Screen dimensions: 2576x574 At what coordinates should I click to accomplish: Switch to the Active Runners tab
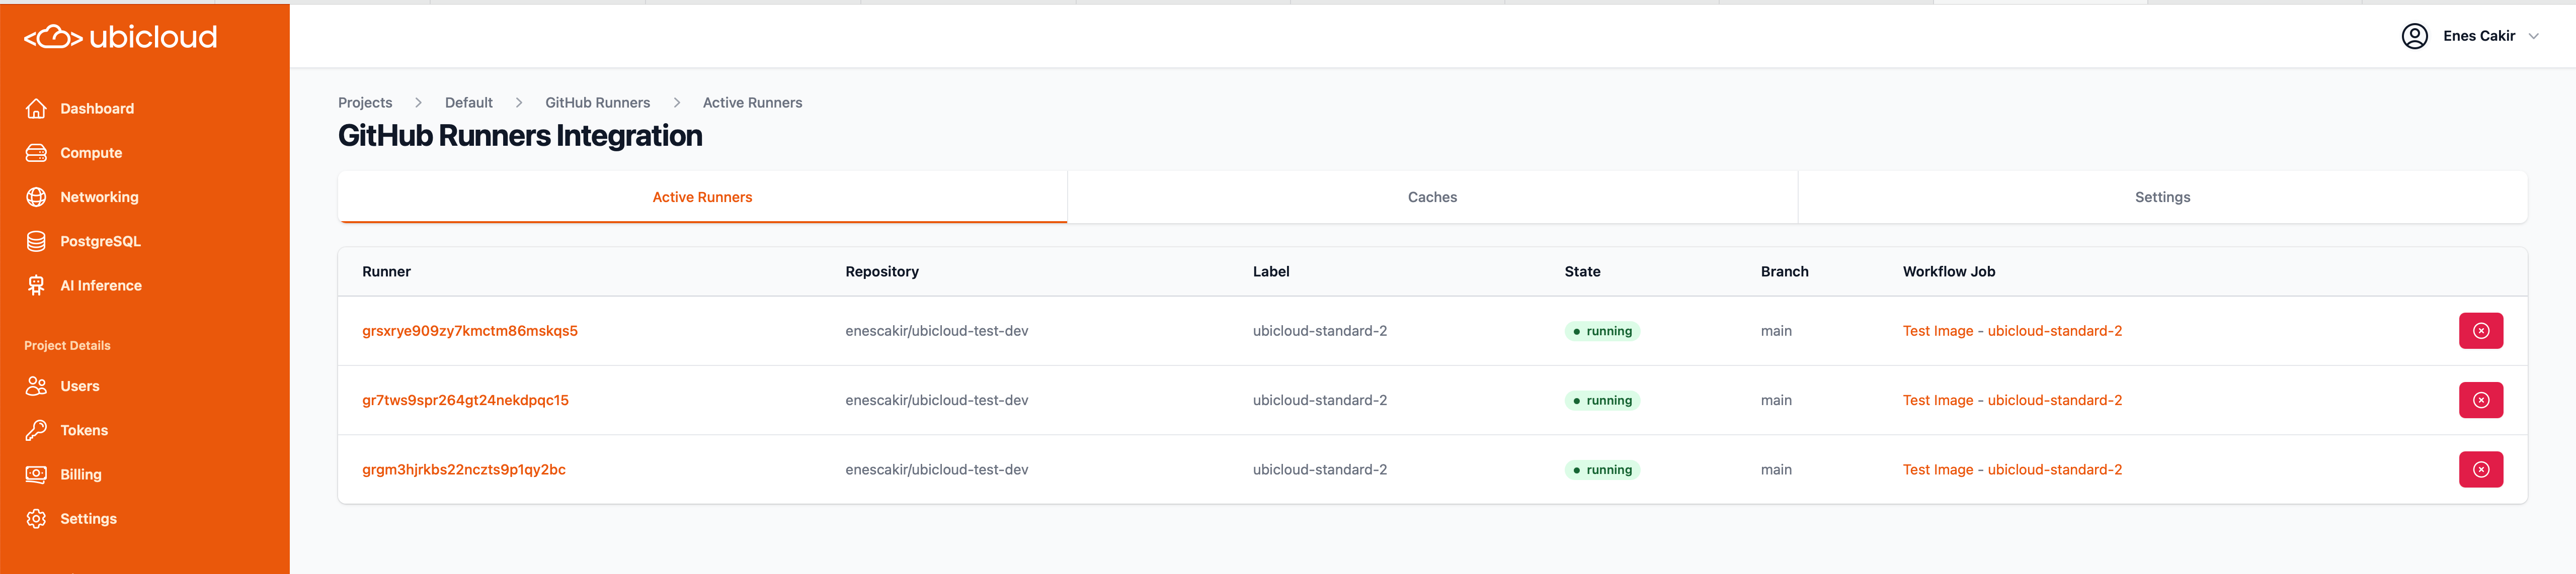click(x=702, y=198)
